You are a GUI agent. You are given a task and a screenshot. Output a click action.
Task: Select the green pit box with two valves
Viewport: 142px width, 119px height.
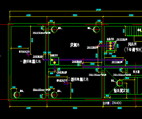pos(55,61)
